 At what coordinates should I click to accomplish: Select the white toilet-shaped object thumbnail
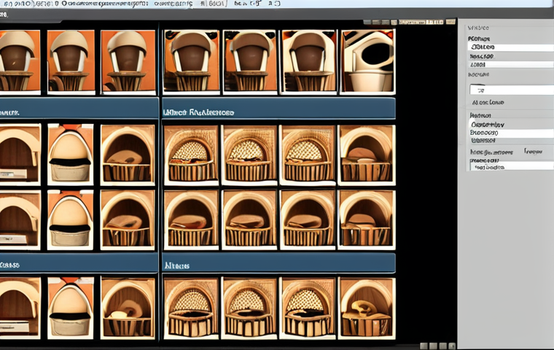click(x=367, y=62)
